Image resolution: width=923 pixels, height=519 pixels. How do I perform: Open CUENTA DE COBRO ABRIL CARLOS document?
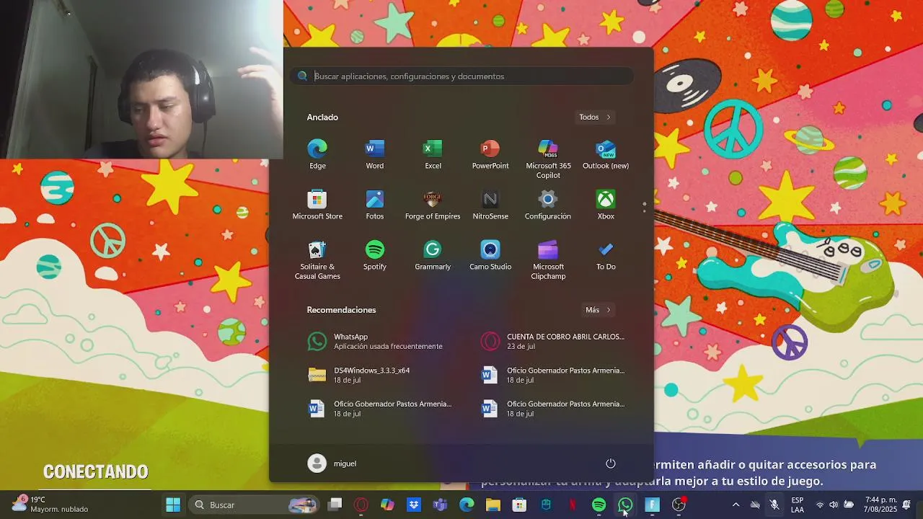click(553, 342)
